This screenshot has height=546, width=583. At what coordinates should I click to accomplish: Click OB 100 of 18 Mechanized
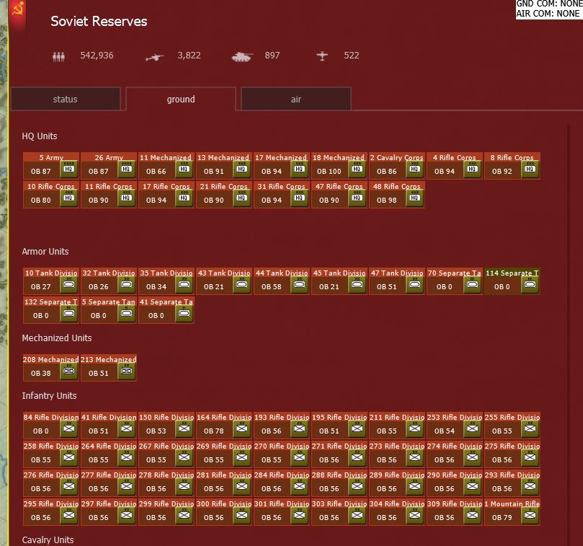point(329,172)
